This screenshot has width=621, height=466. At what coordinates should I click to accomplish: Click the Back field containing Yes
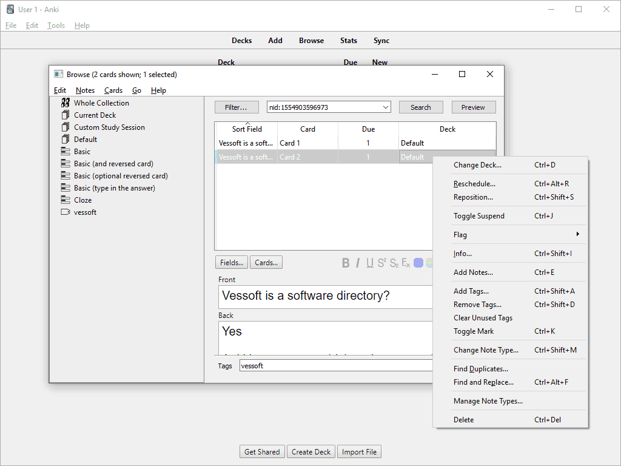pyautogui.click(x=325, y=338)
